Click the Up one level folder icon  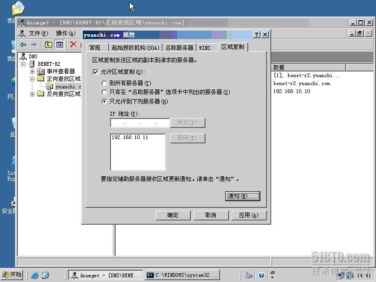coord(48,45)
